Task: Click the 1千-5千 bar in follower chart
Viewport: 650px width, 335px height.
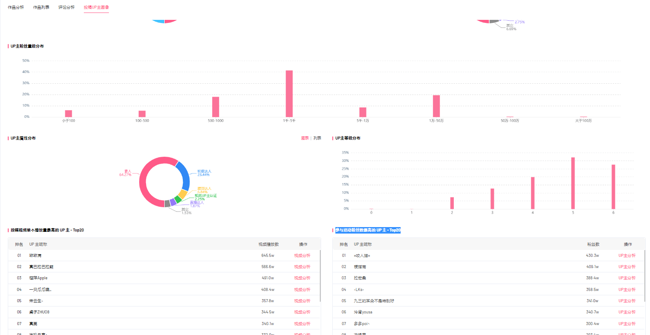Action: 289,94
